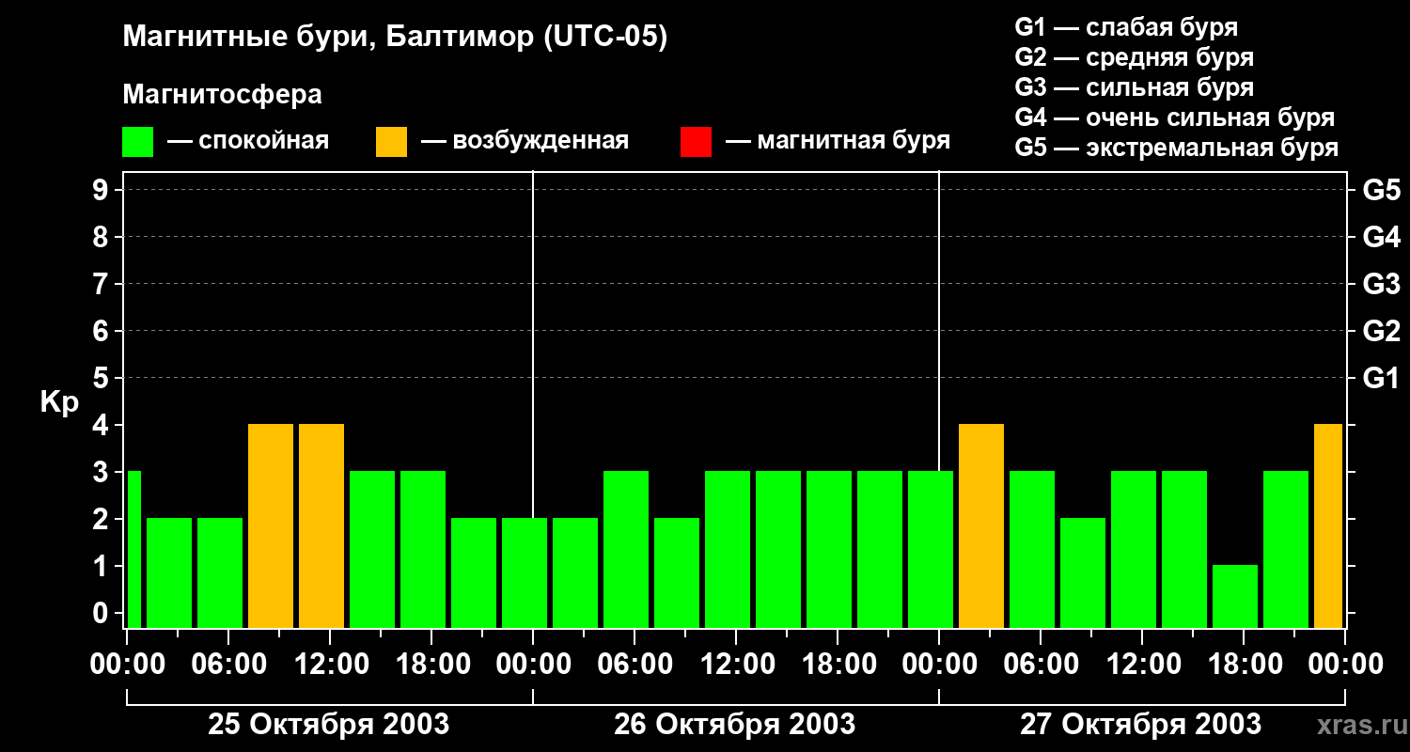Click the orange Kp 4 bar before 12:00 on 25 October
The image size is (1410, 752).
pyautogui.click(x=271, y=525)
